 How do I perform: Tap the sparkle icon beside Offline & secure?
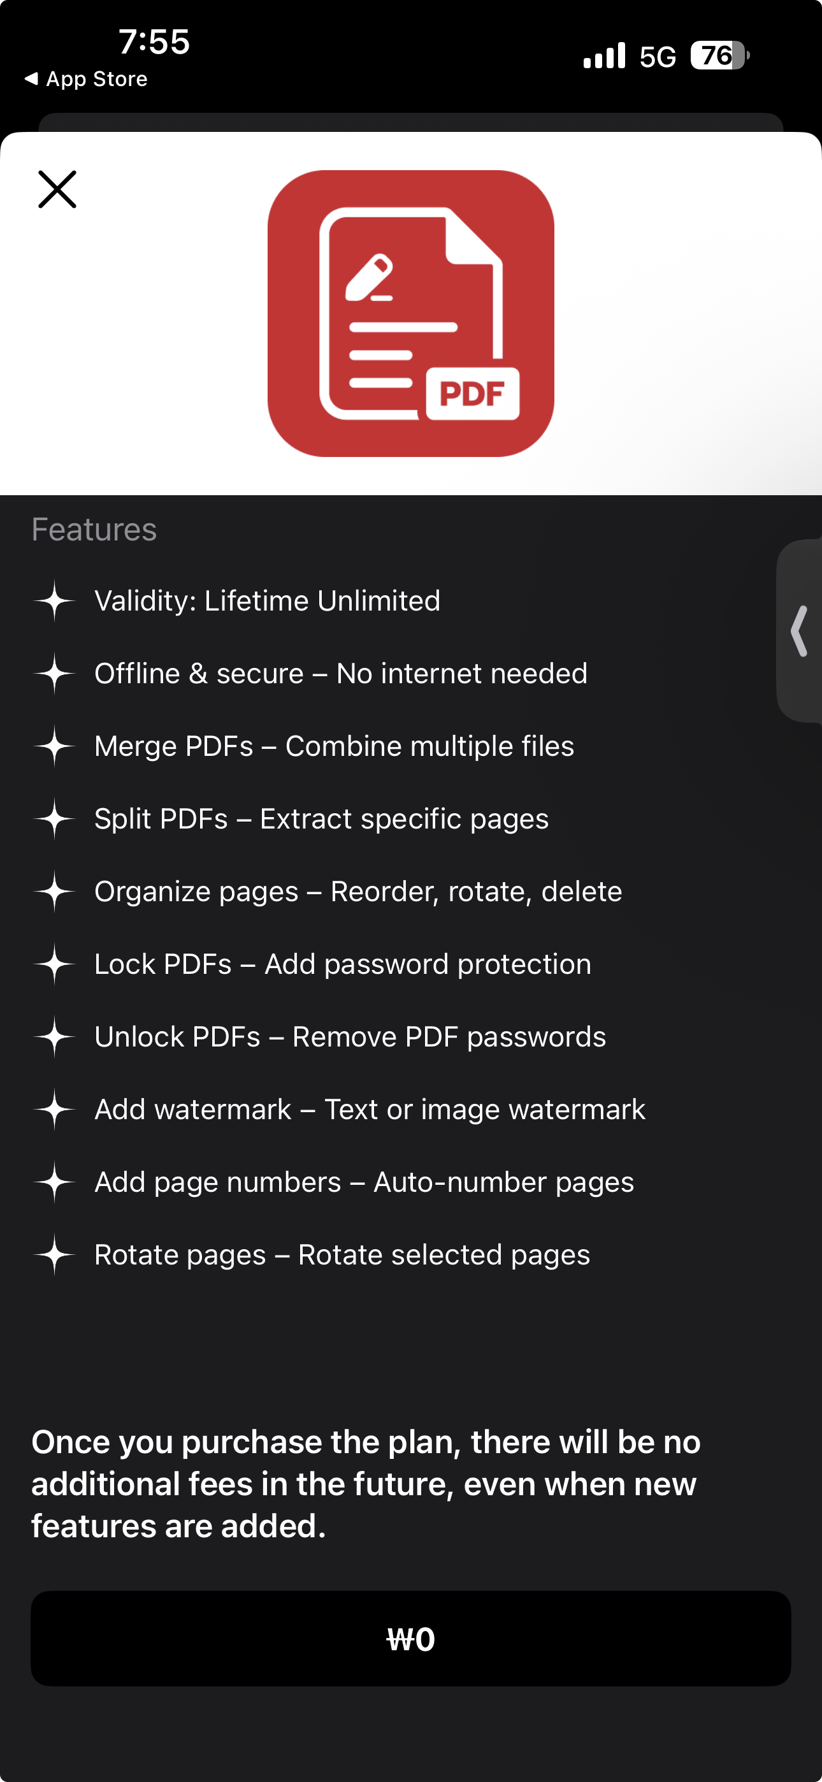55,673
